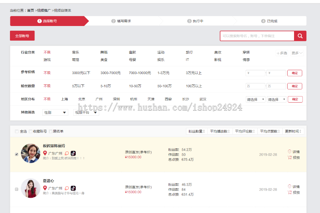Image resolution: width=320 pixels, height=213 pixels.
Task: Filter region 上海
Action: tap(64, 99)
